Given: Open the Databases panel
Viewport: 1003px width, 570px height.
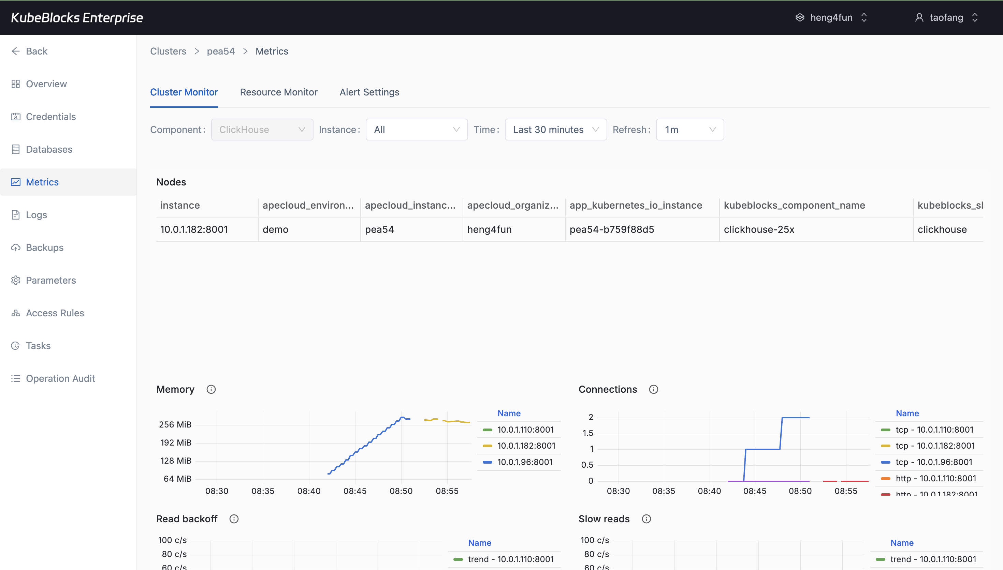Looking at the screenshot, I should point(49,149).
